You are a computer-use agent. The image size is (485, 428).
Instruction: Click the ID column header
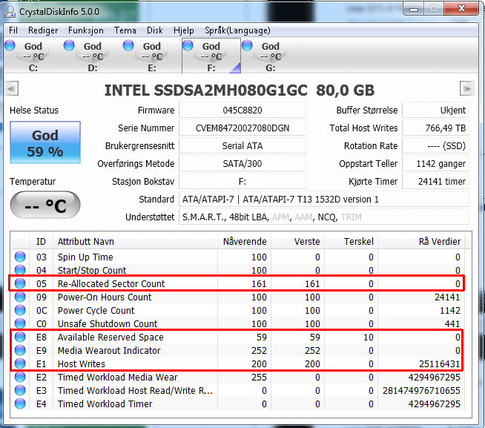click(41, 241)
